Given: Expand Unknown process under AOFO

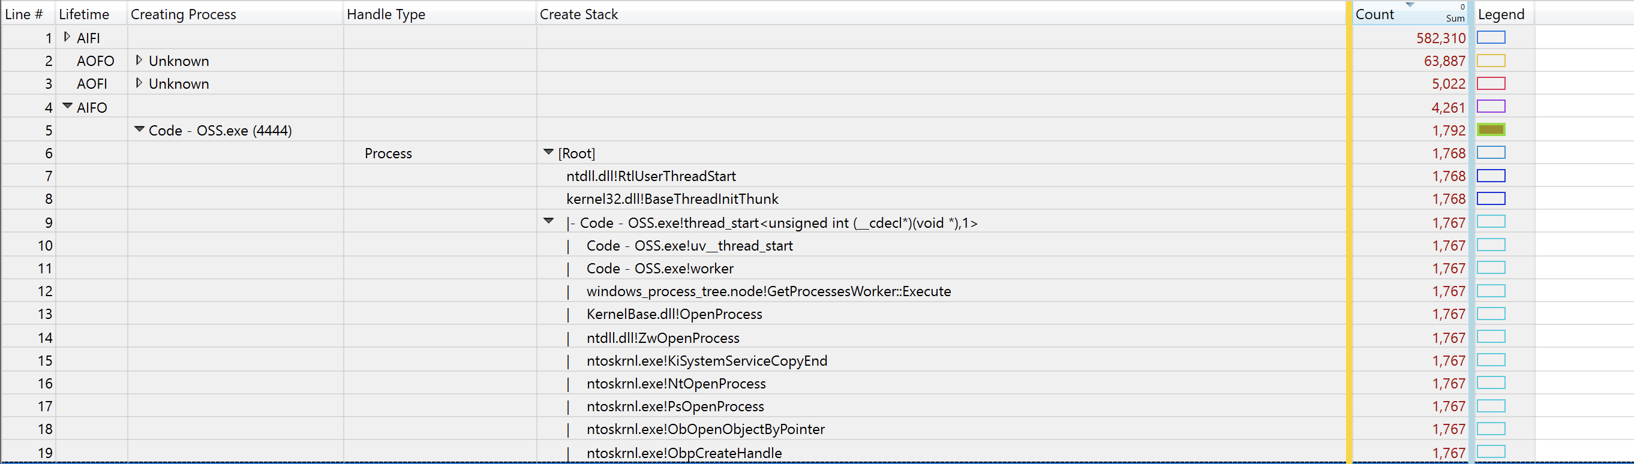Looking at the screenshot, I should pos(139,60).
